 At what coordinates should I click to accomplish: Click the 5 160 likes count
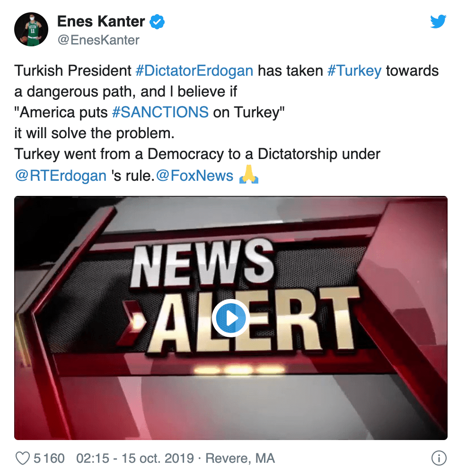click(x=49, y=458)
